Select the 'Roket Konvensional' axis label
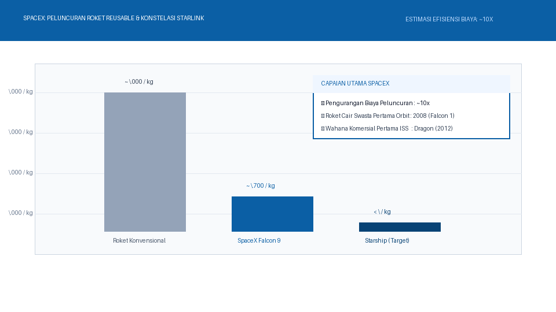This screenshot has height=312, width=556. coord(140,240)
